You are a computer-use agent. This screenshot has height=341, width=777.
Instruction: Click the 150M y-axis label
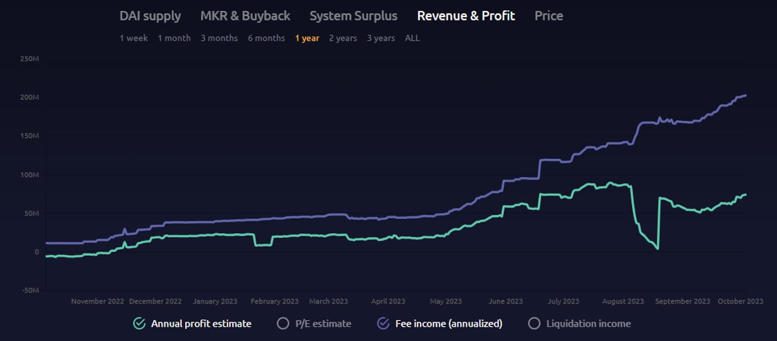(x=30, y=136)
